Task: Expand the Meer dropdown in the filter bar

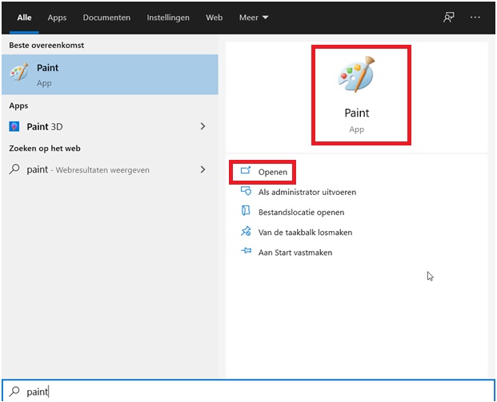Action: [254, 17]
